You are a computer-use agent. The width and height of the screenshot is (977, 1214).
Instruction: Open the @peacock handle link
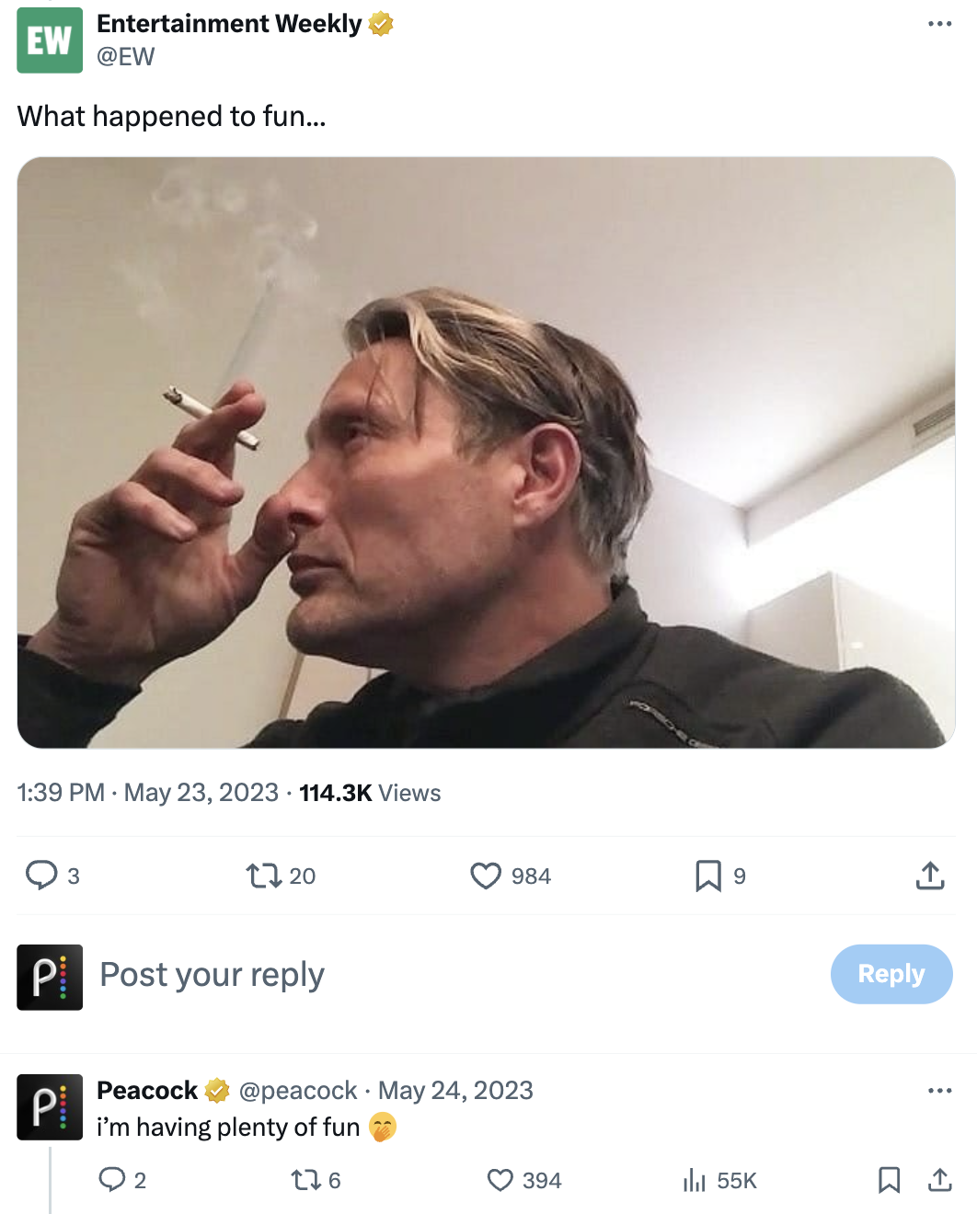pyautogui.click(x=297, y=1090)
